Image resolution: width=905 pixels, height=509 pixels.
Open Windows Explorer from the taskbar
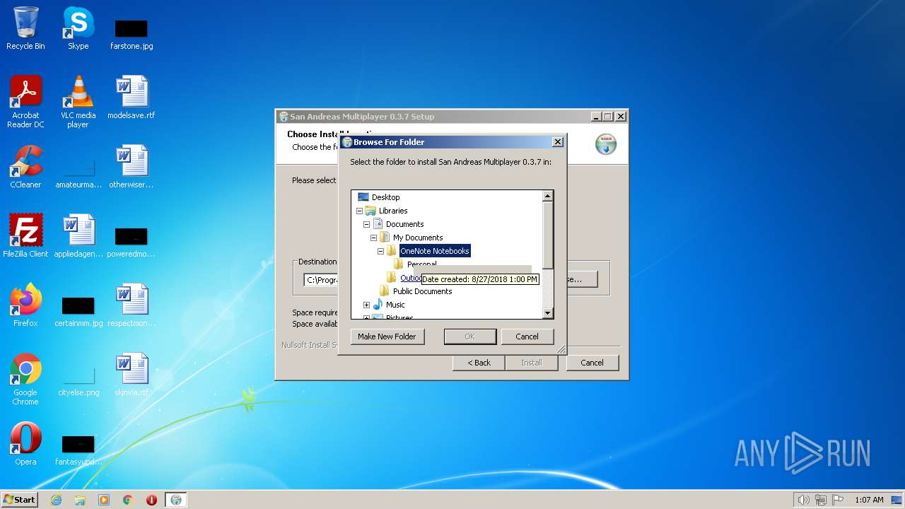[x=80, y=500]
